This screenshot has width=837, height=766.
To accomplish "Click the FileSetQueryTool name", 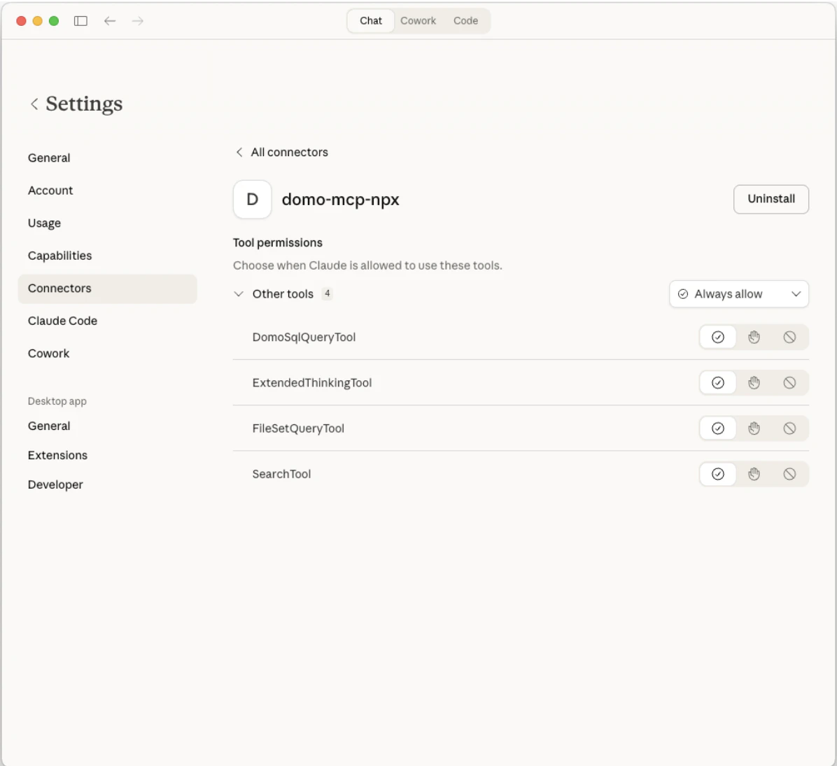I will (298, 429).
